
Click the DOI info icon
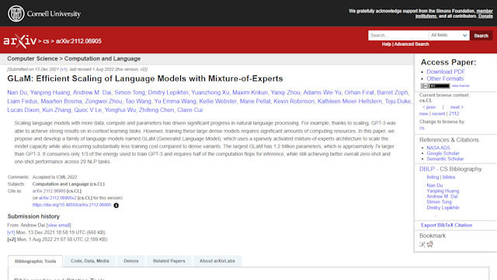(x=116, y=205)
